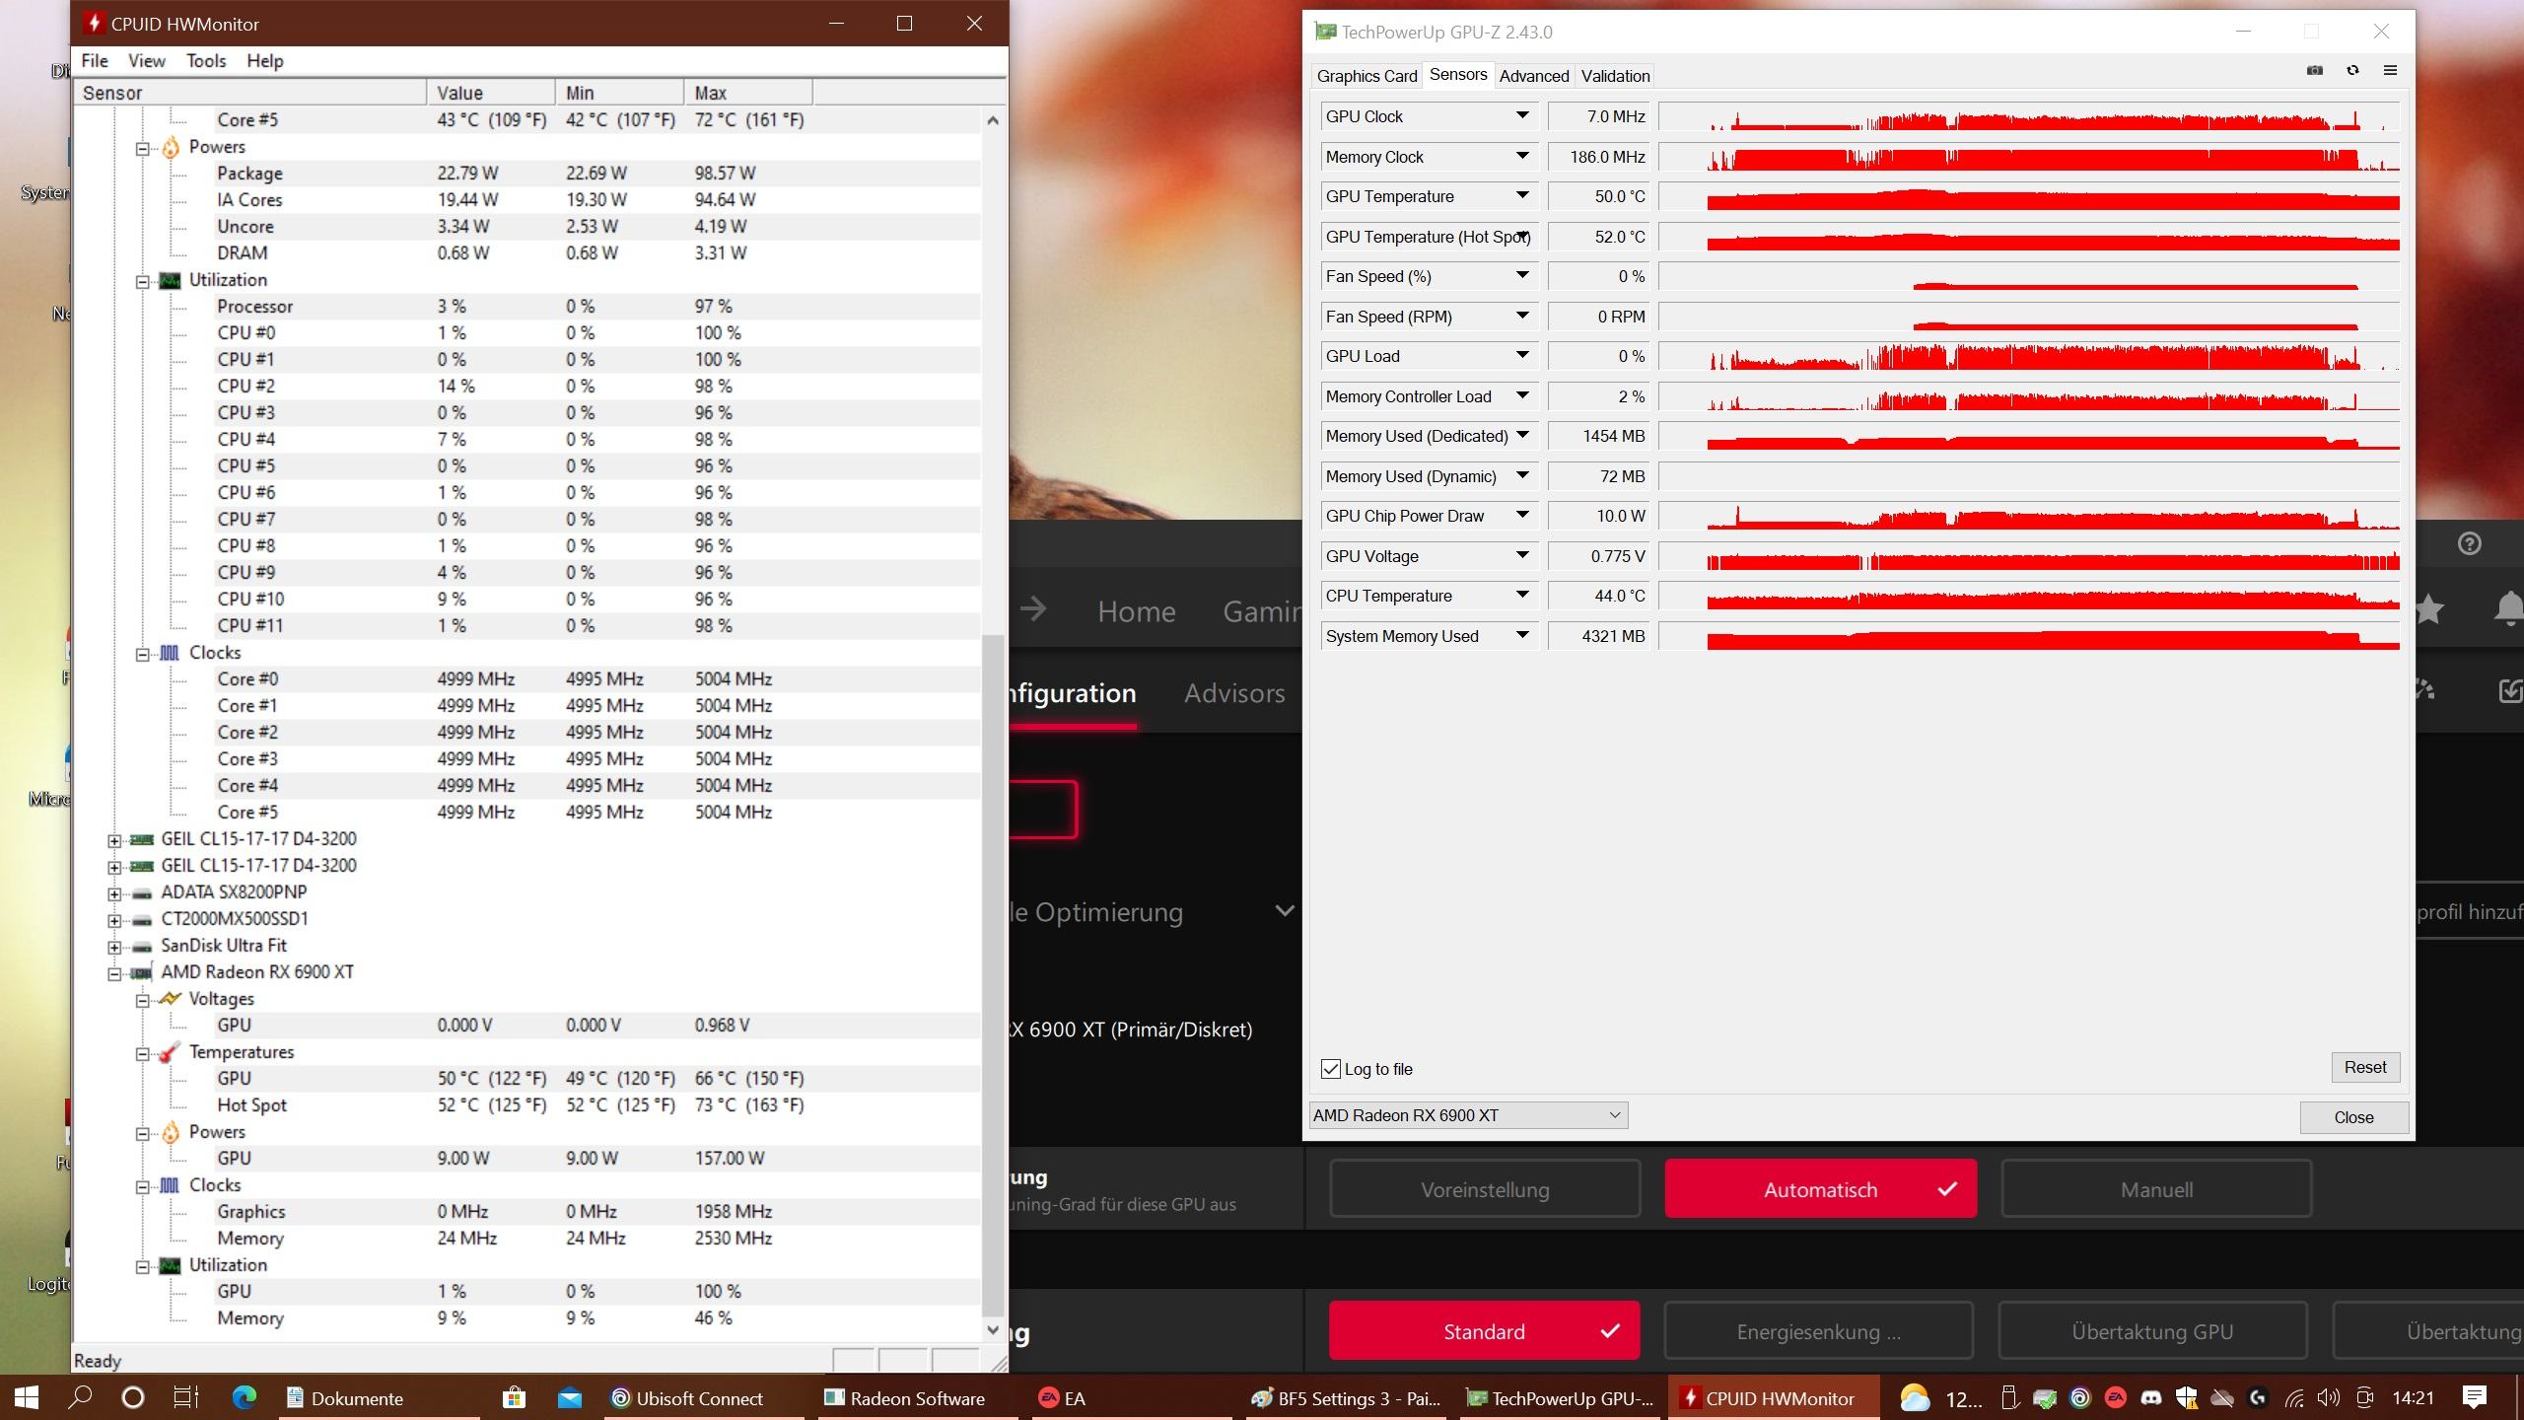The height and width of the screenshot is (1420, 2524).
Task: Click GPU-Z refresh icon
Action: 2352,70
